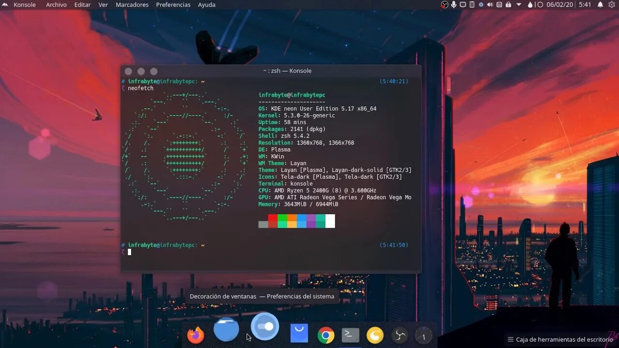Expand hidden system tray icons arrow
Viewport: 619px width, 348px height.
click(x=519, y=5)
